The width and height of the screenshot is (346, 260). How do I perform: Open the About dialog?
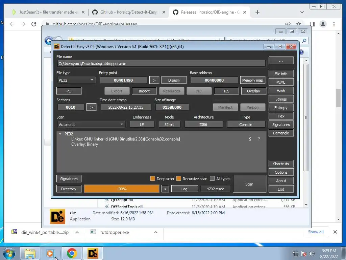tap(281, 181)
